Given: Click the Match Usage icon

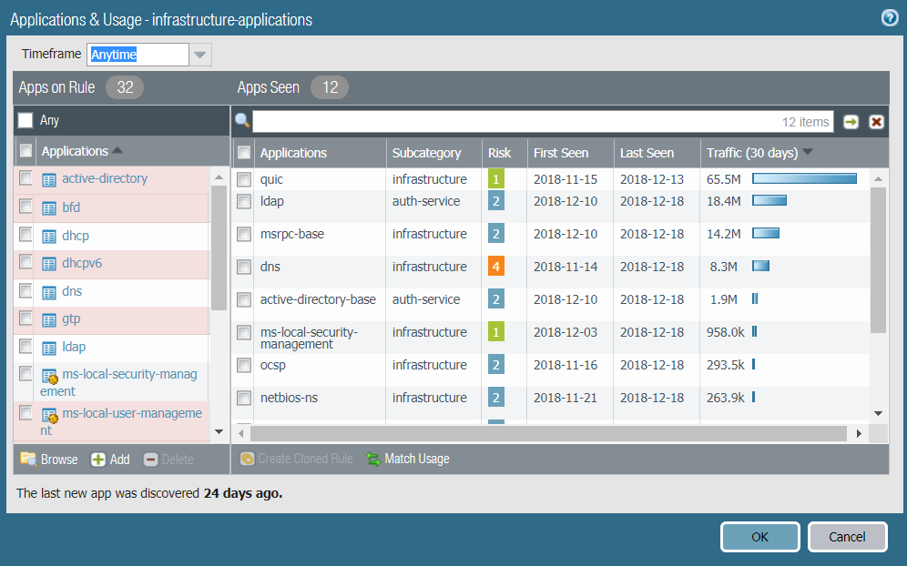Looking at the screenshot, I should point(373,459).
